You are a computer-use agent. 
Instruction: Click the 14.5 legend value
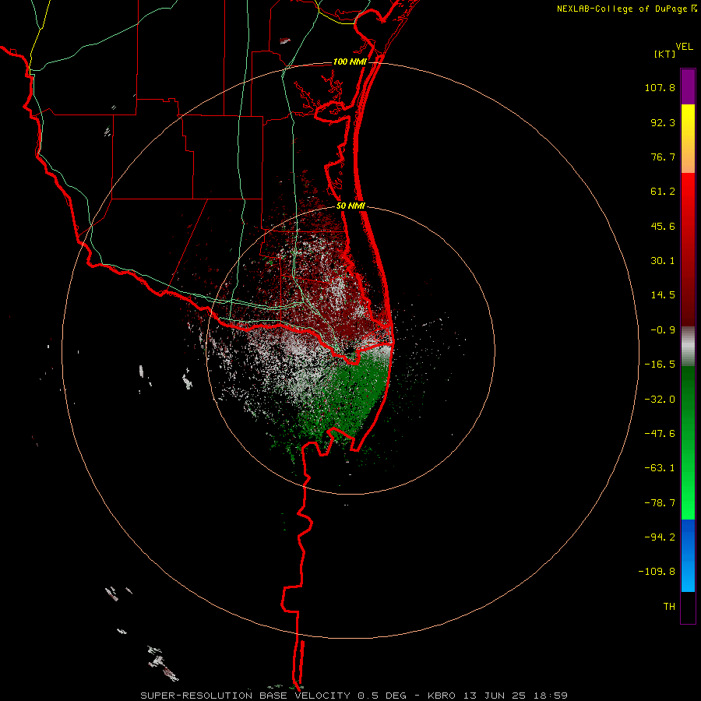[663, 295]
